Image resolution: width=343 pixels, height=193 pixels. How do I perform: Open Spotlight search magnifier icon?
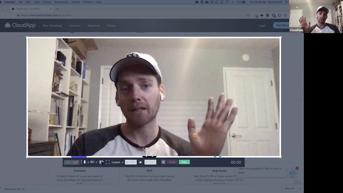(287, 2)
